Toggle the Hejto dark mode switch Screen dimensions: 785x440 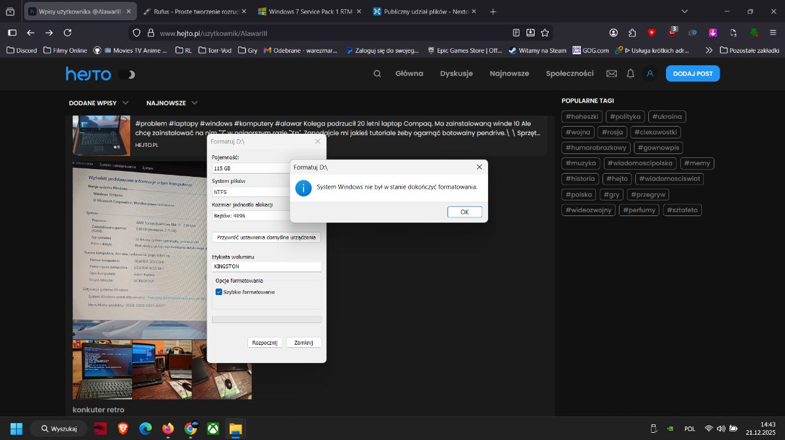pos(127,74)
